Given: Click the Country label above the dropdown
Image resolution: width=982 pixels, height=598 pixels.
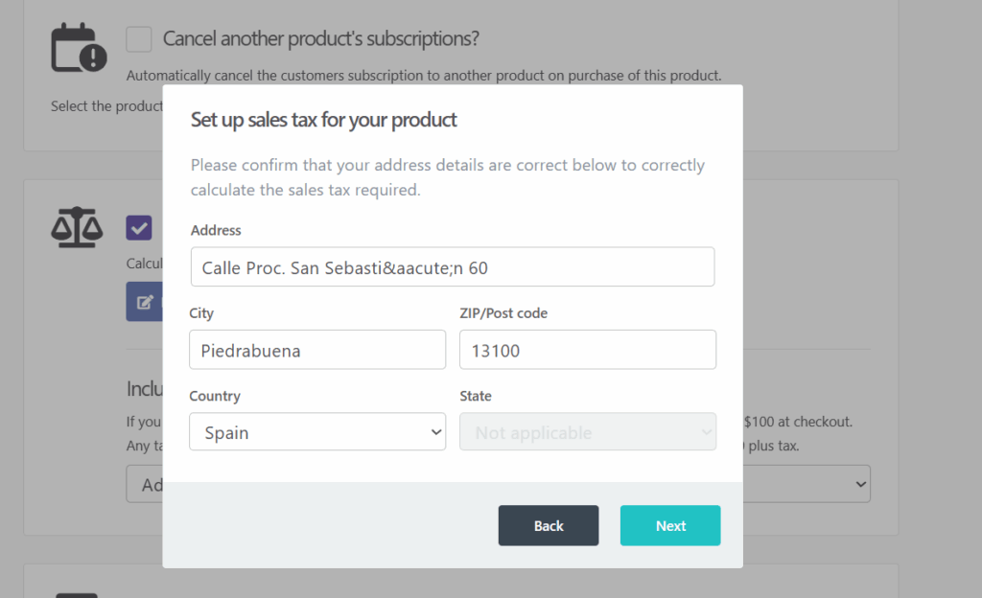Looking at the screenshot, I should (x=215, y=396).
